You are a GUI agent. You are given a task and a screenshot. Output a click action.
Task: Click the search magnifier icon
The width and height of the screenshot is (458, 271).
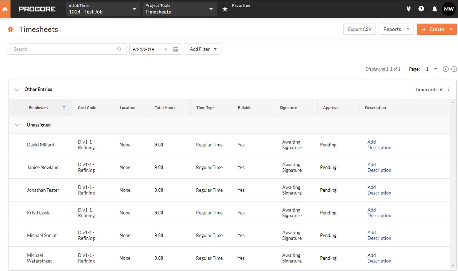(119, 49)
